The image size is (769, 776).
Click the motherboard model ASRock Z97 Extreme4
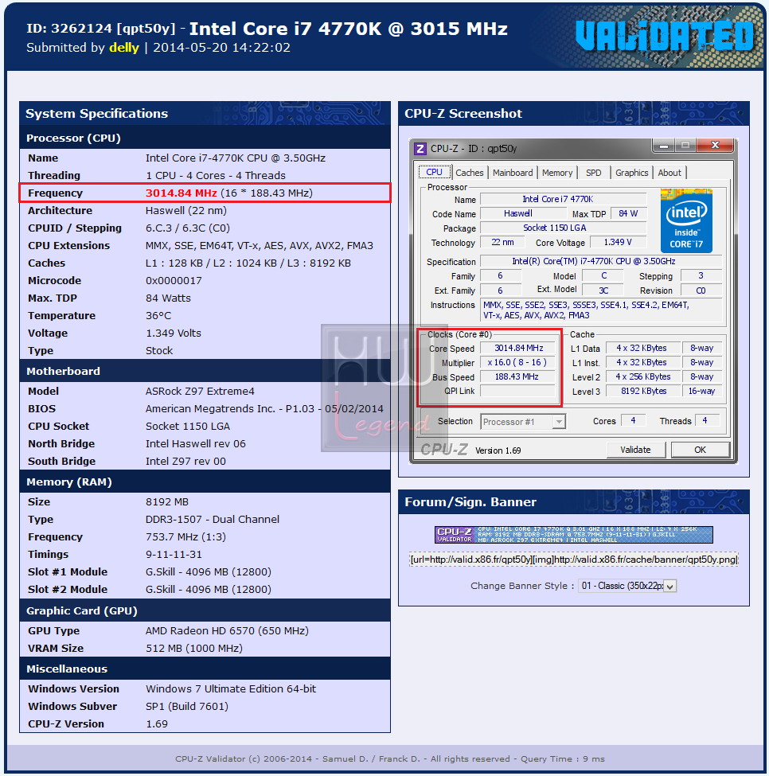(x=200, y=392)
